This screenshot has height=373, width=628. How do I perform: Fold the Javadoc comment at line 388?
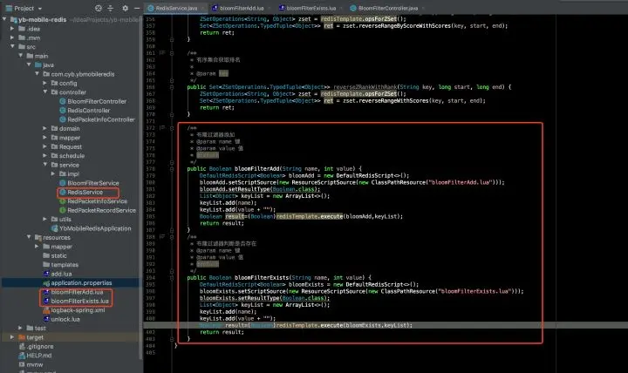click(172, 237)
